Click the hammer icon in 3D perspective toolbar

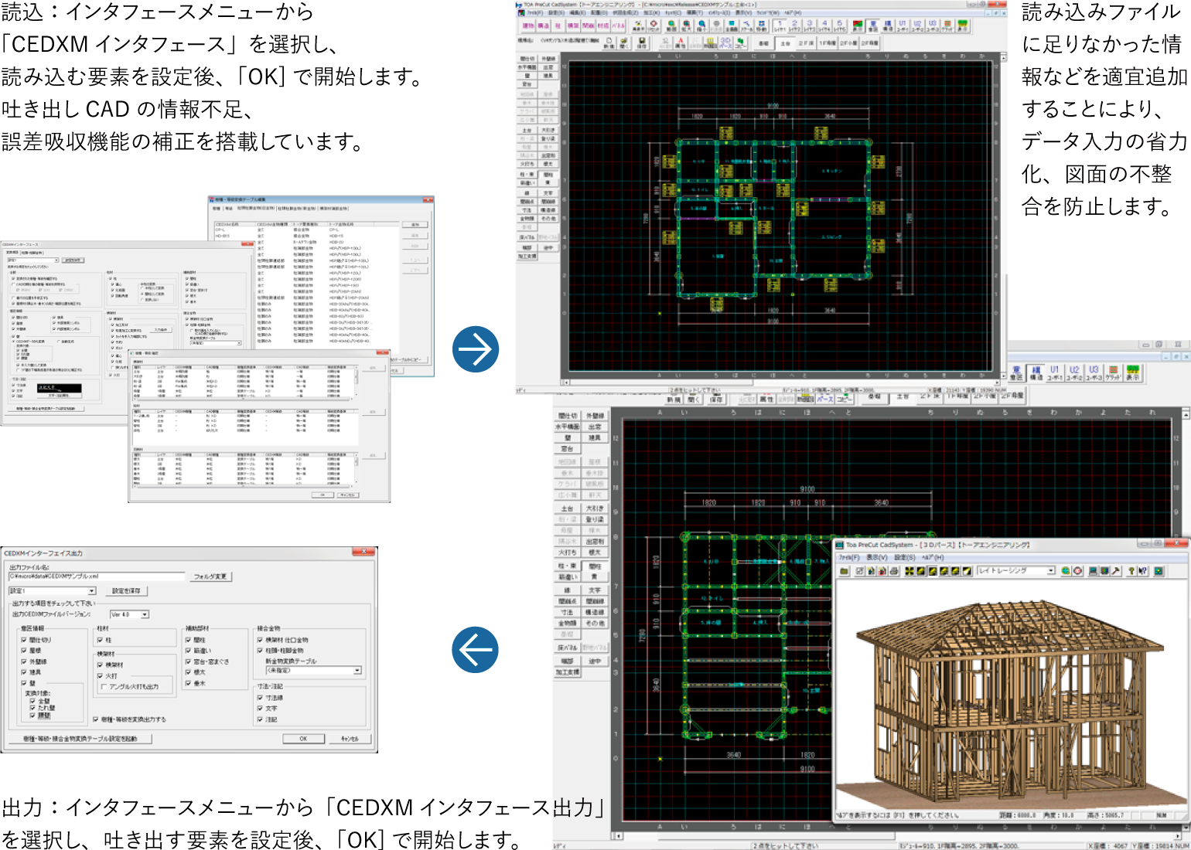click(x=1115, y=571)
